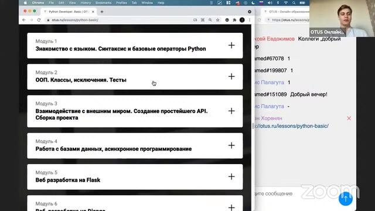Open a new tab in Chrome
The height and width of the screenshot is (211, 375).
pos(102,12)
